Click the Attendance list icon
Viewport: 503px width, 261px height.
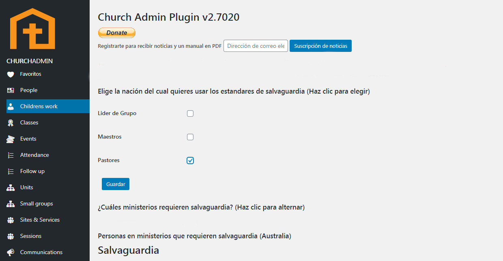[11, 155]
